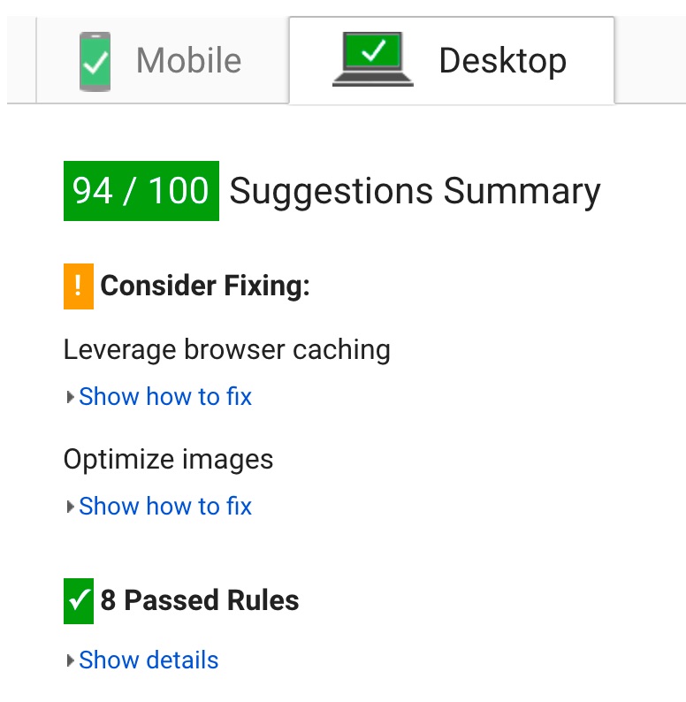
Task: Expand triangle under Optimize images
Action: (71, 507)
